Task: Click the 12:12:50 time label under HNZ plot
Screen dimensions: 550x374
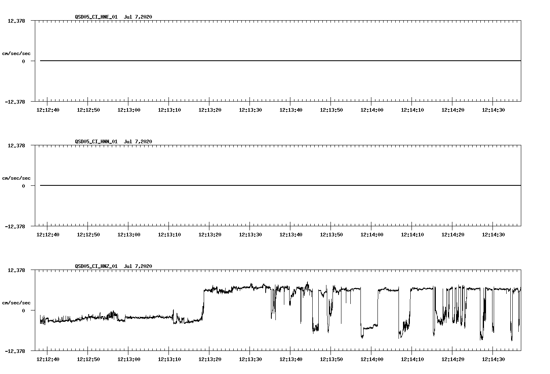Action: (88, 359)
